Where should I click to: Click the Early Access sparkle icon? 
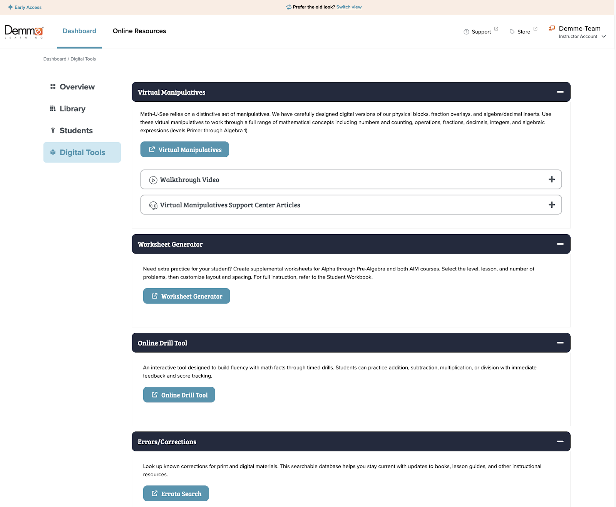(x=10, y=7)
